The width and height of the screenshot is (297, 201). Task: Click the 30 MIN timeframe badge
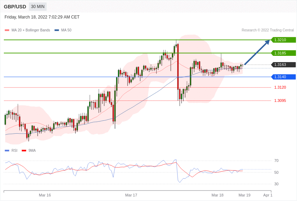pos(38,7)
